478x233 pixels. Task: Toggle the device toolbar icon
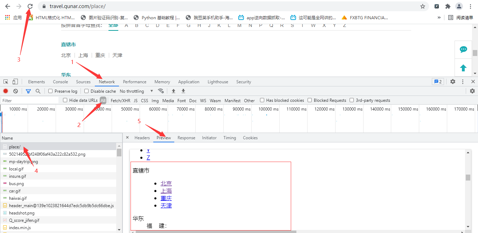click(15, 82)
